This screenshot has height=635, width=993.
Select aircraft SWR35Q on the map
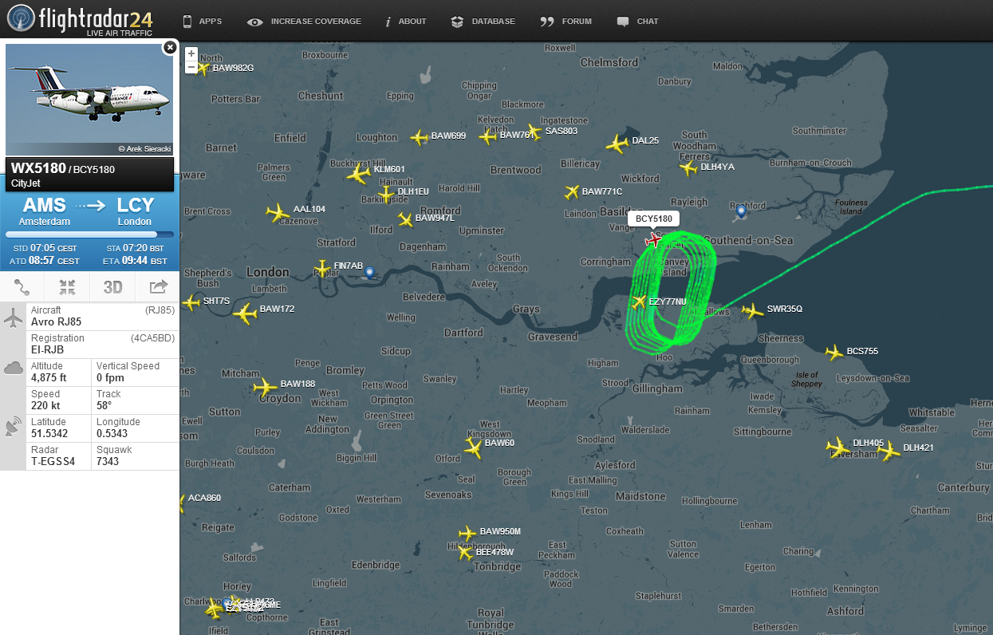tap(752, 310)
